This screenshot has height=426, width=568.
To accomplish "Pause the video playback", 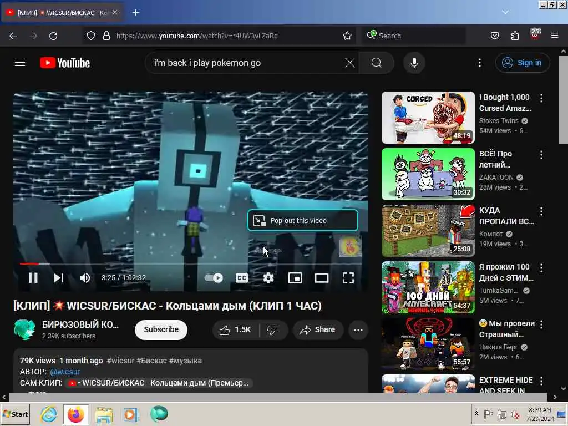I will coord(33,278).
